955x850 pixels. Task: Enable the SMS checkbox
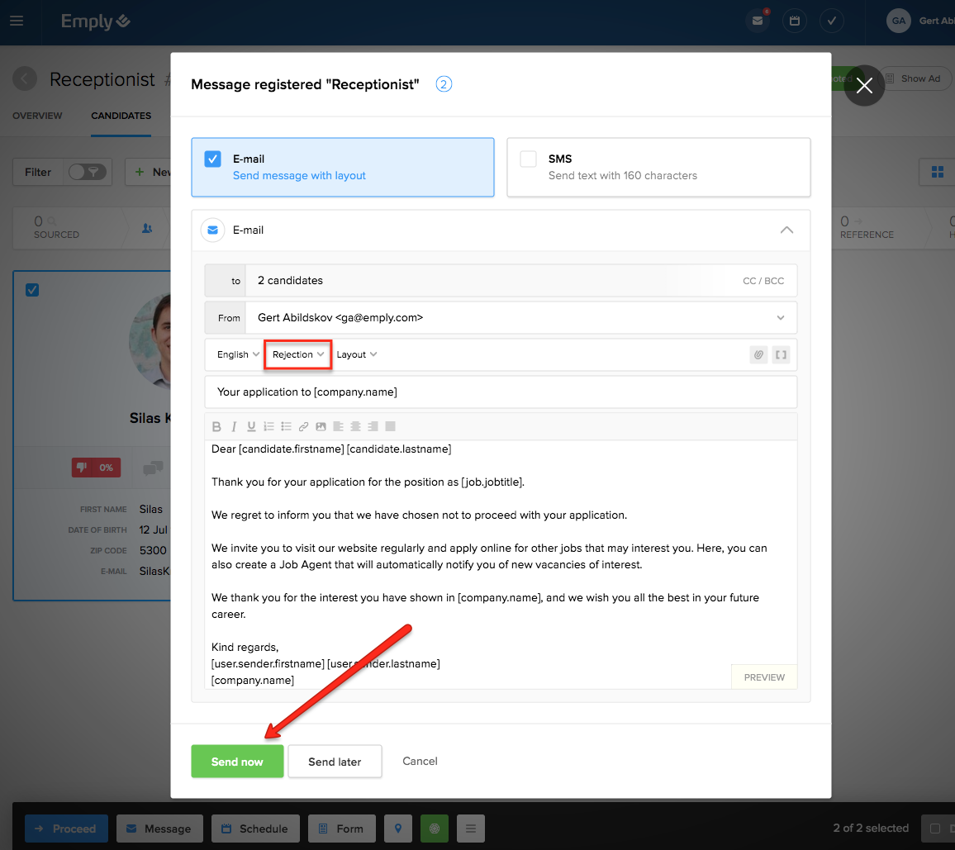point(529,159)
